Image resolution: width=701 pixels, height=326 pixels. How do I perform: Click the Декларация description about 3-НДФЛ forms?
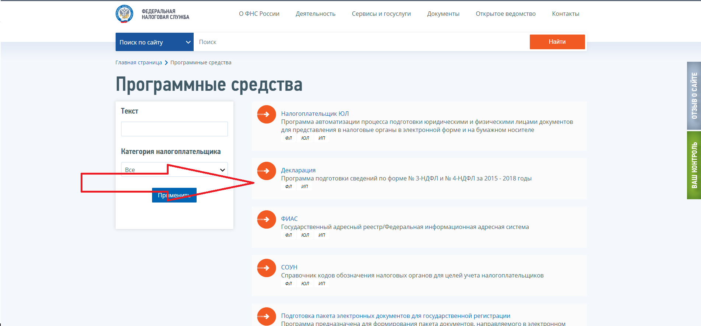tap(406, 178)
